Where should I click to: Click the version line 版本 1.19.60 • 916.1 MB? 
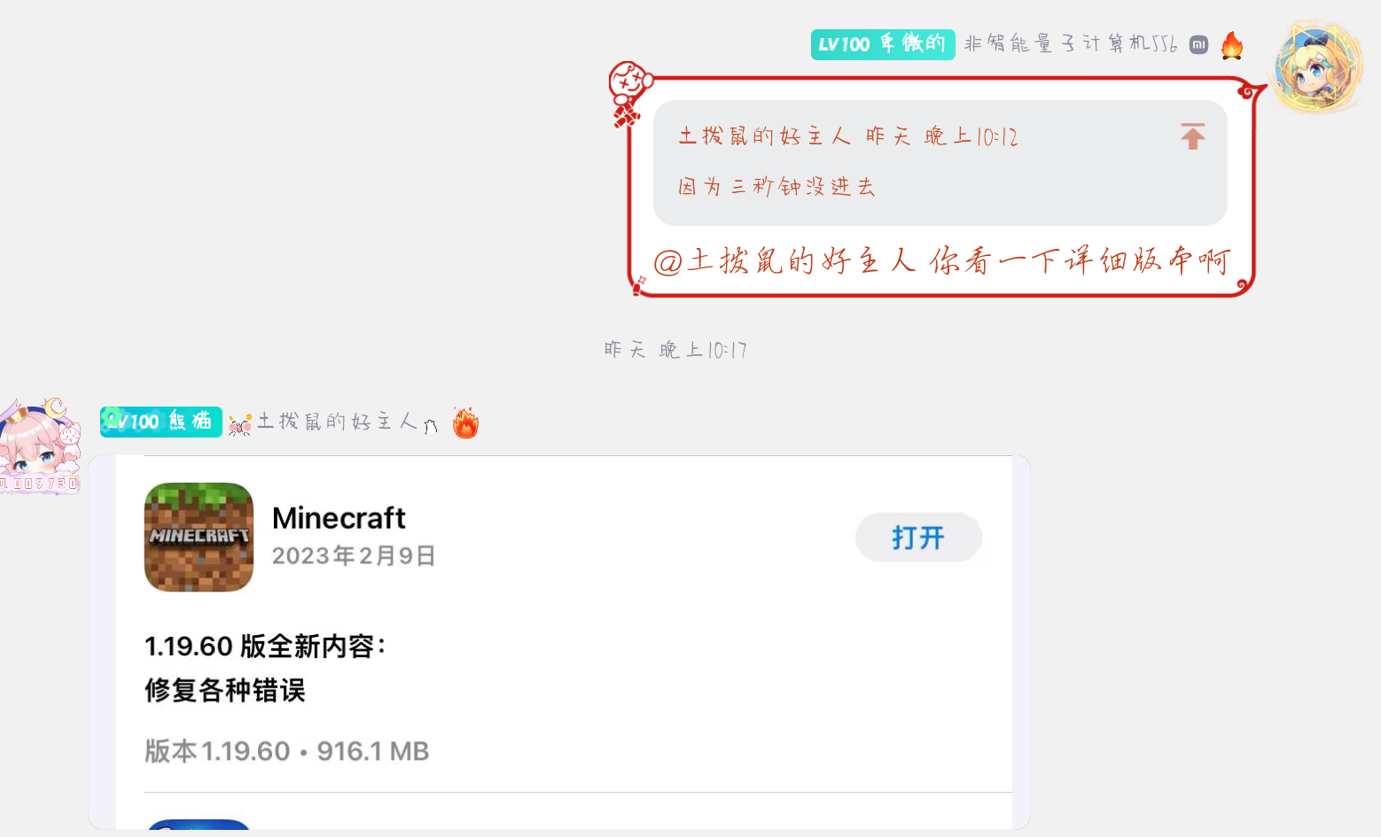(287, 751)
